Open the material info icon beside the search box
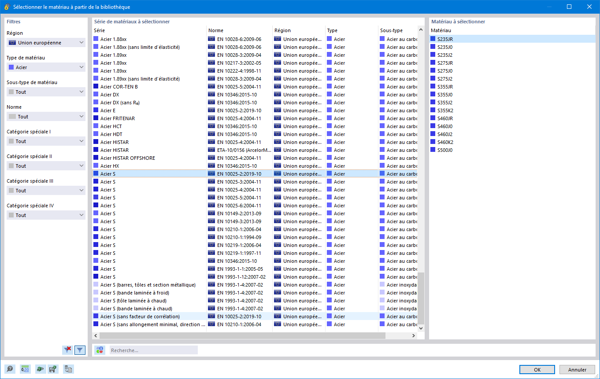The image size is (600, 379). 100,350
